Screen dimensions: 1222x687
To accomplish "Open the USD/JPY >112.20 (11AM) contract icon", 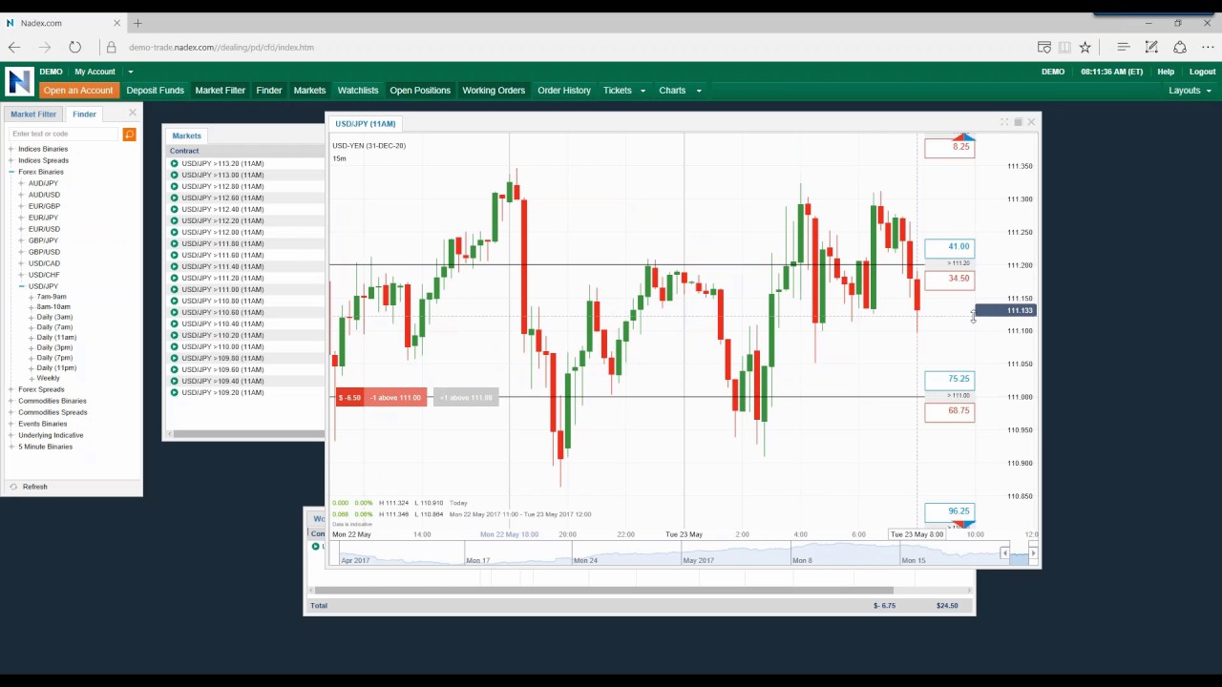I will point(175,220).
